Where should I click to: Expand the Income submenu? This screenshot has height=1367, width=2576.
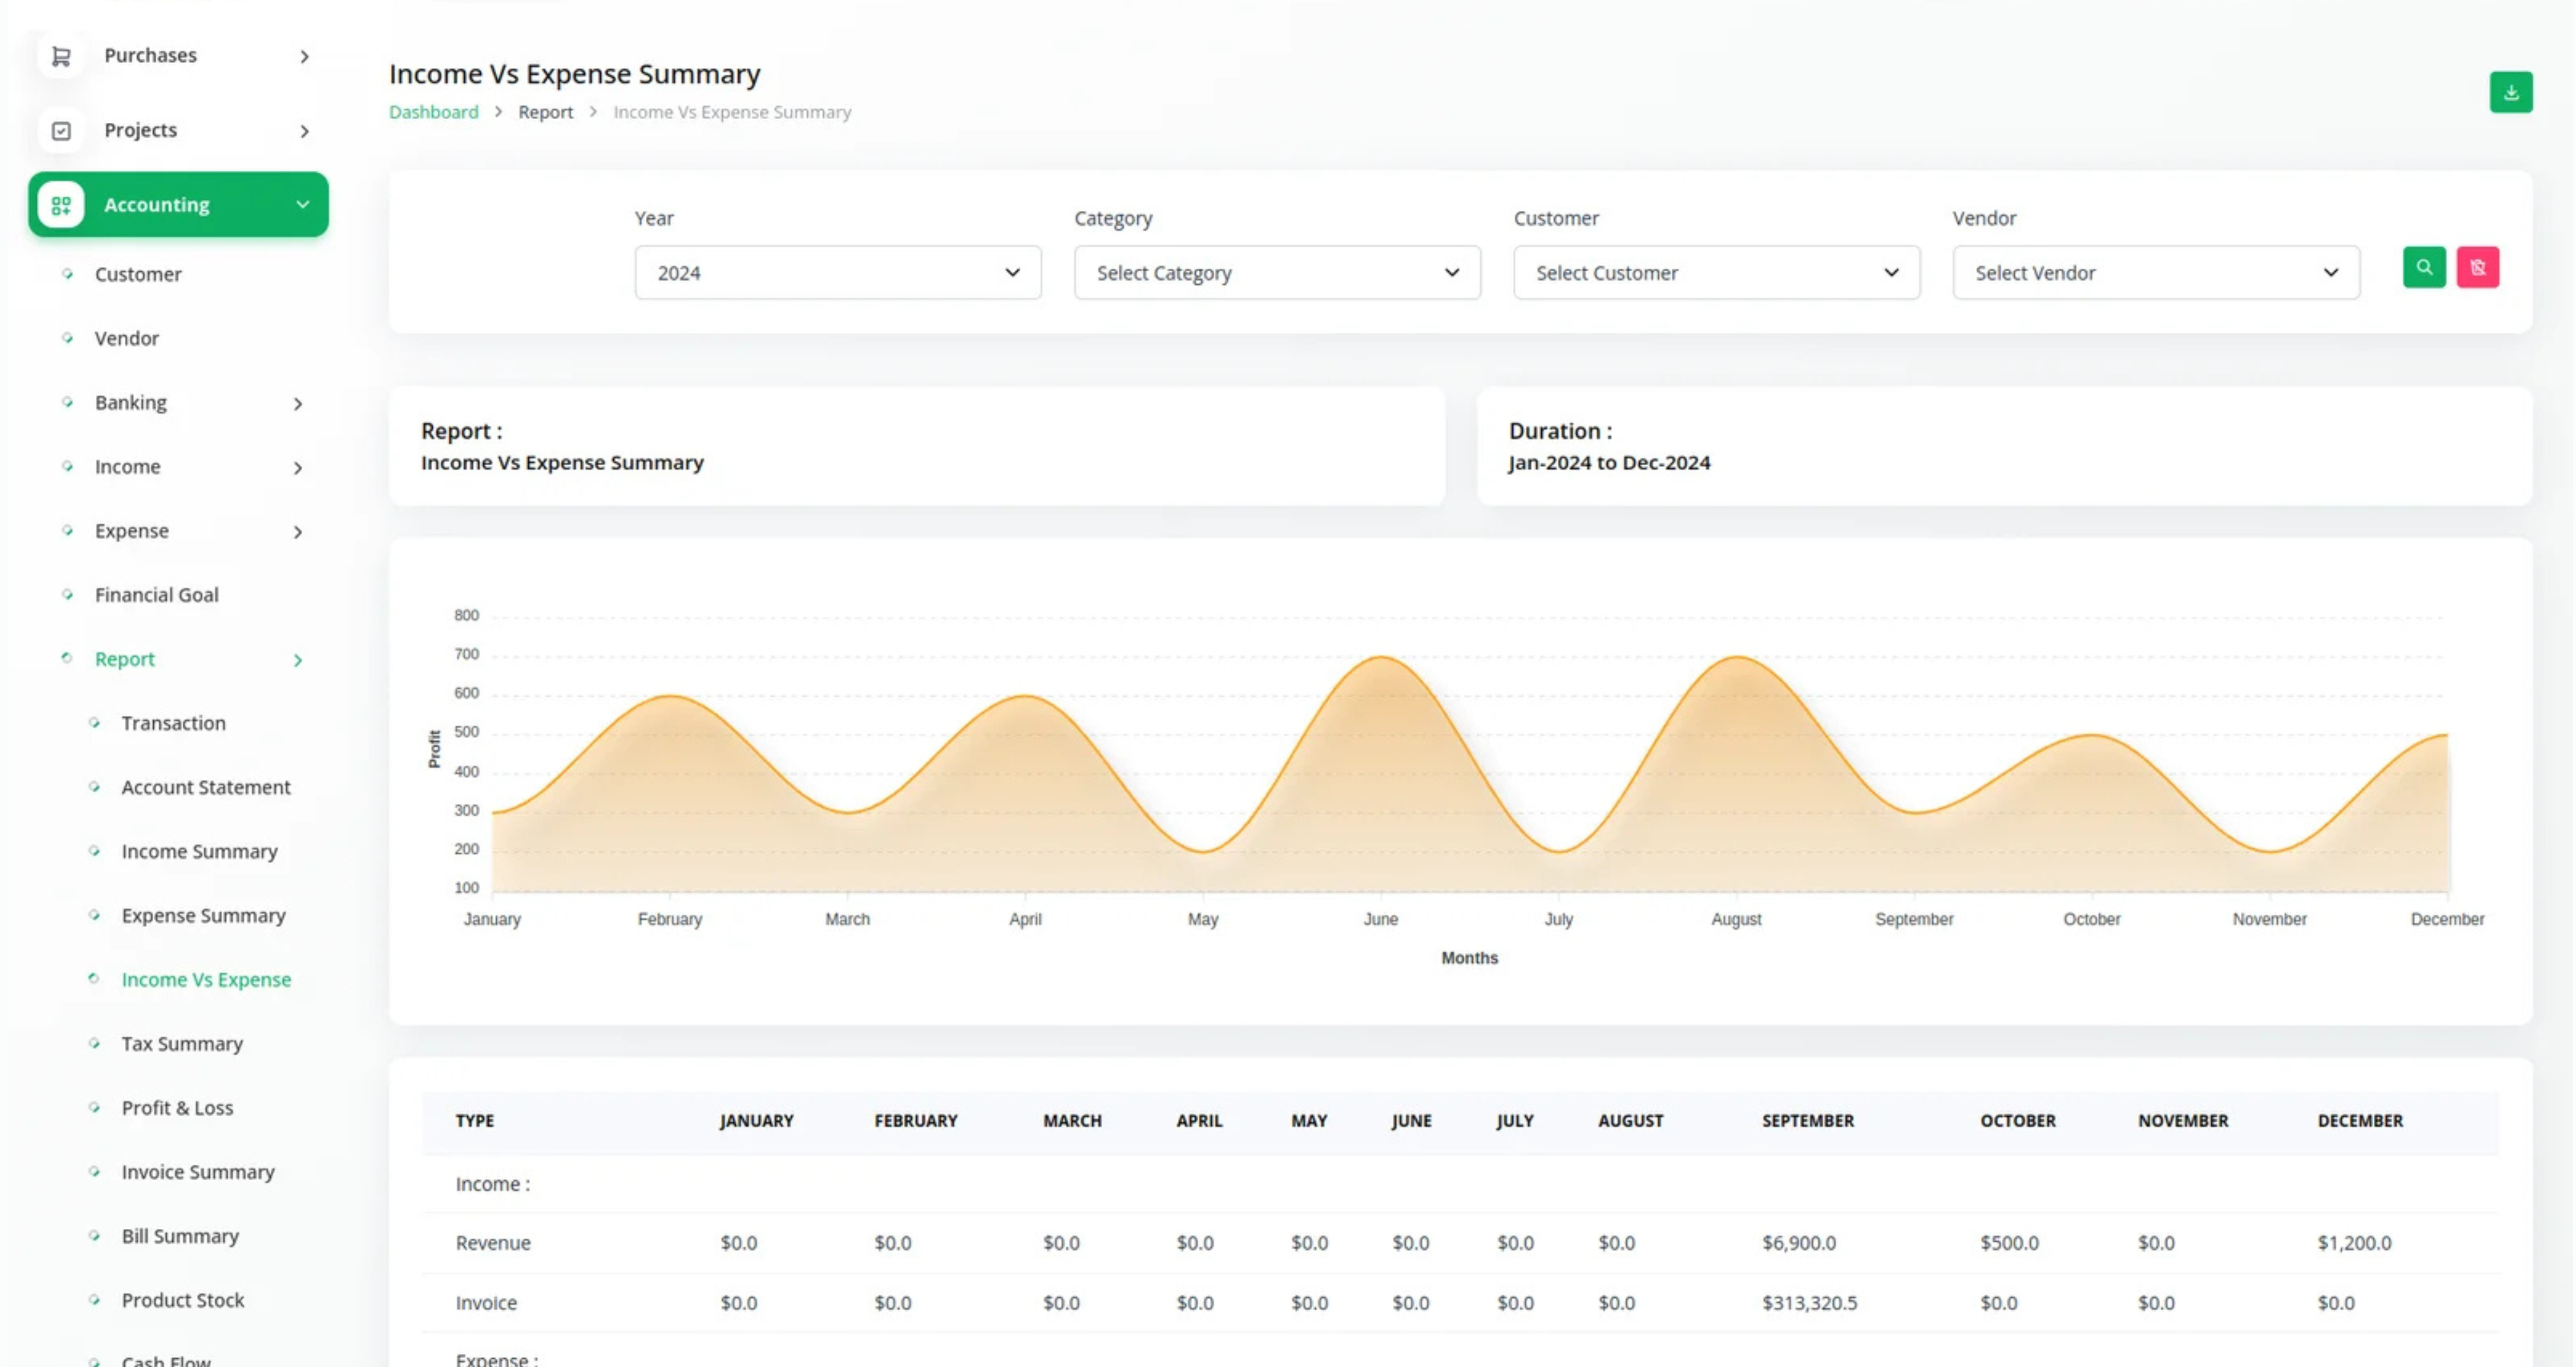coord(297,468)
